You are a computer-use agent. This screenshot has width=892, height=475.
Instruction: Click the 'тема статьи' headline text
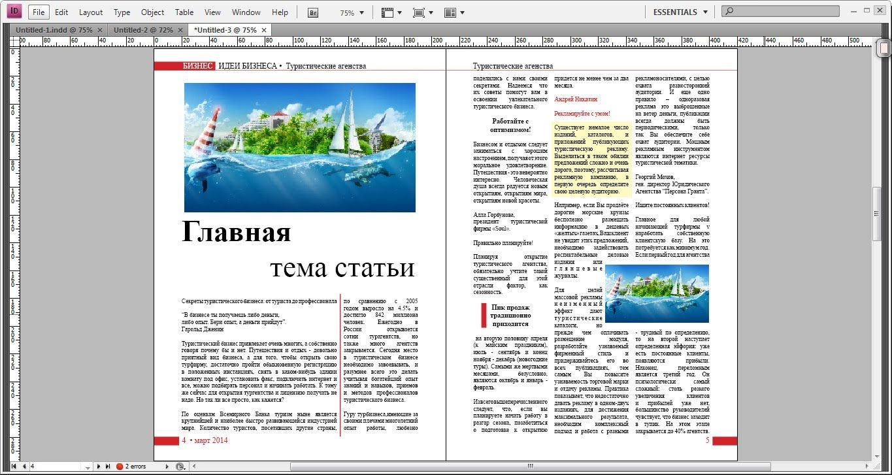click(342, 268)
